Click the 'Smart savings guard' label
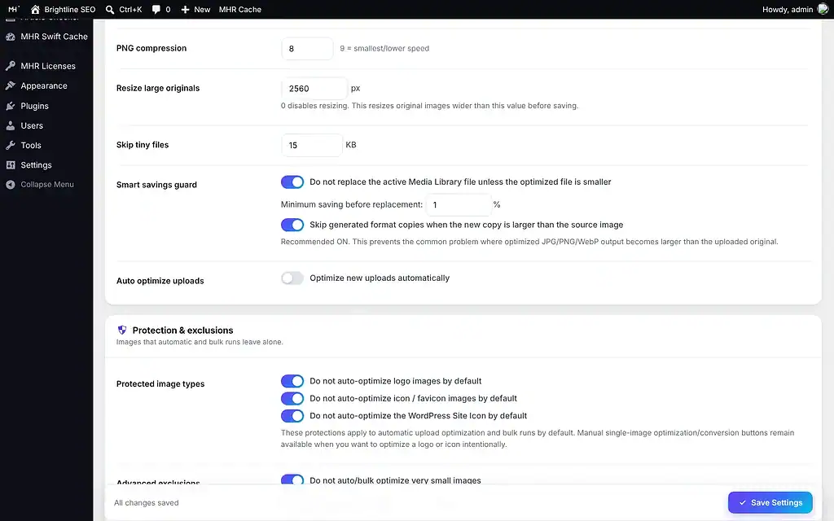Screen dimensions: 834x521 [156, 185]
